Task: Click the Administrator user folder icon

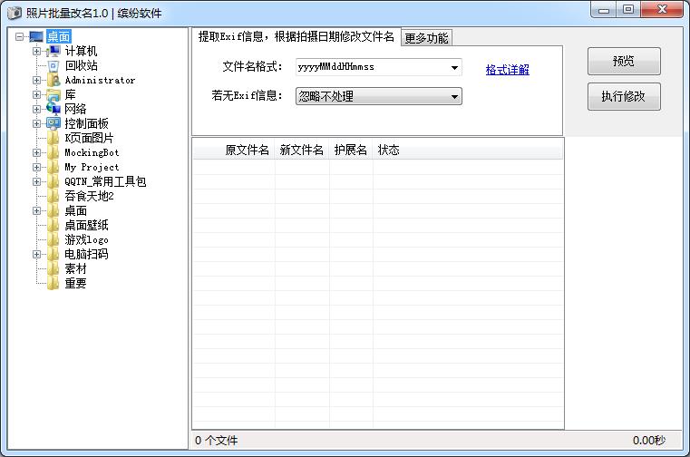Action: (53, 81)
